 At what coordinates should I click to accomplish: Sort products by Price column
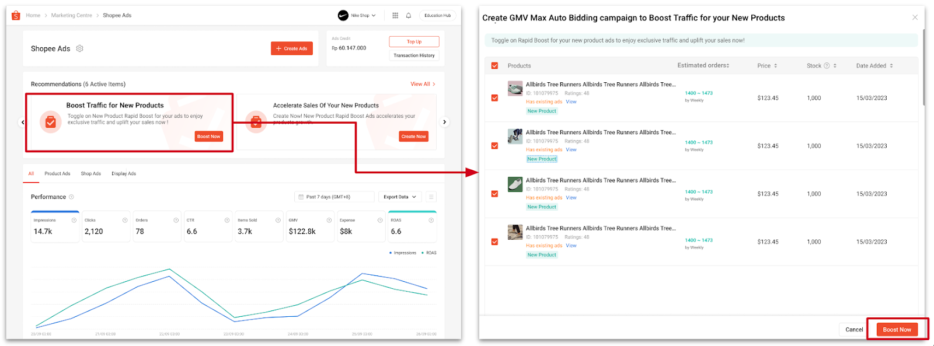pos(767,66)
